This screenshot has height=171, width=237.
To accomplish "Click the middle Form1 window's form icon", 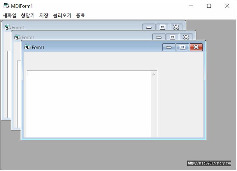I will pos(17,37).
